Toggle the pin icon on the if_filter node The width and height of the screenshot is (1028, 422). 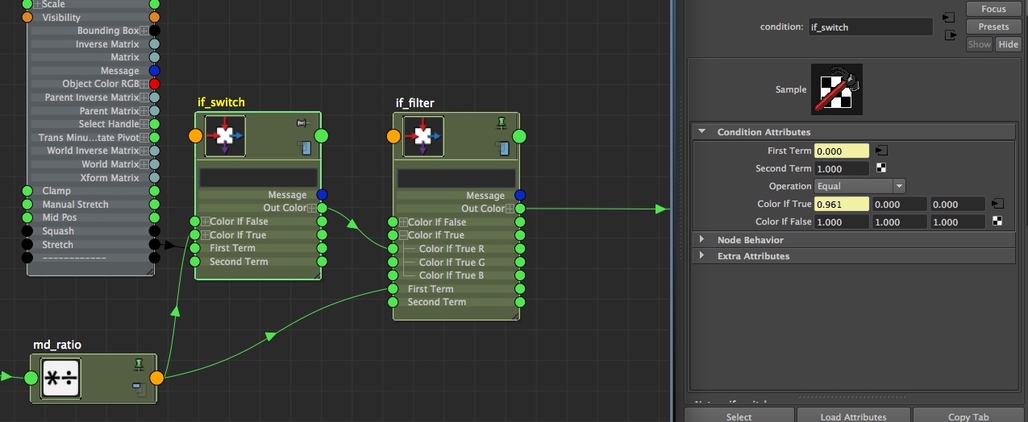[502, 123]
